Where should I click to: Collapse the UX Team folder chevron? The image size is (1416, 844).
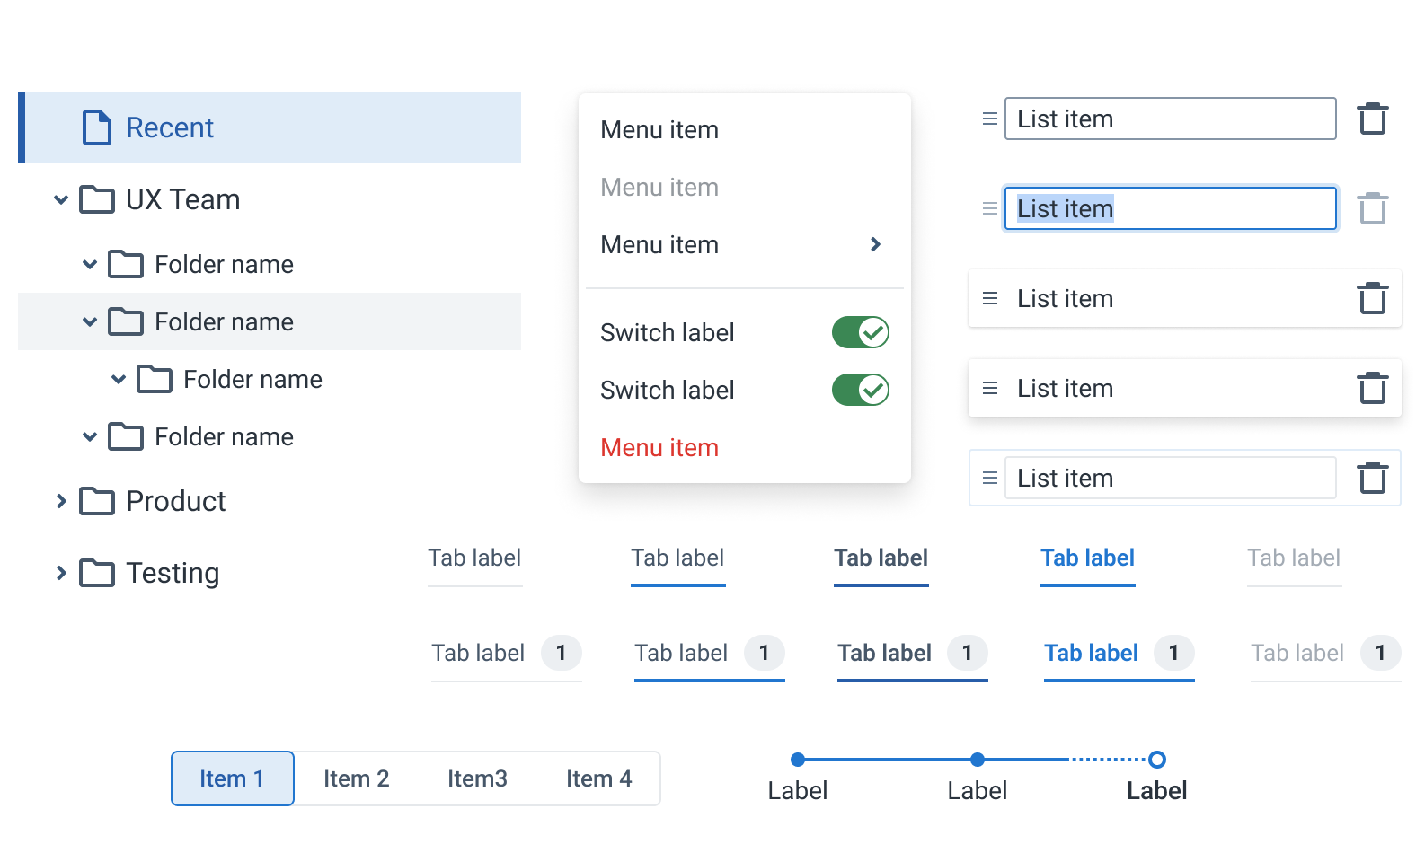tap(61, 199)
